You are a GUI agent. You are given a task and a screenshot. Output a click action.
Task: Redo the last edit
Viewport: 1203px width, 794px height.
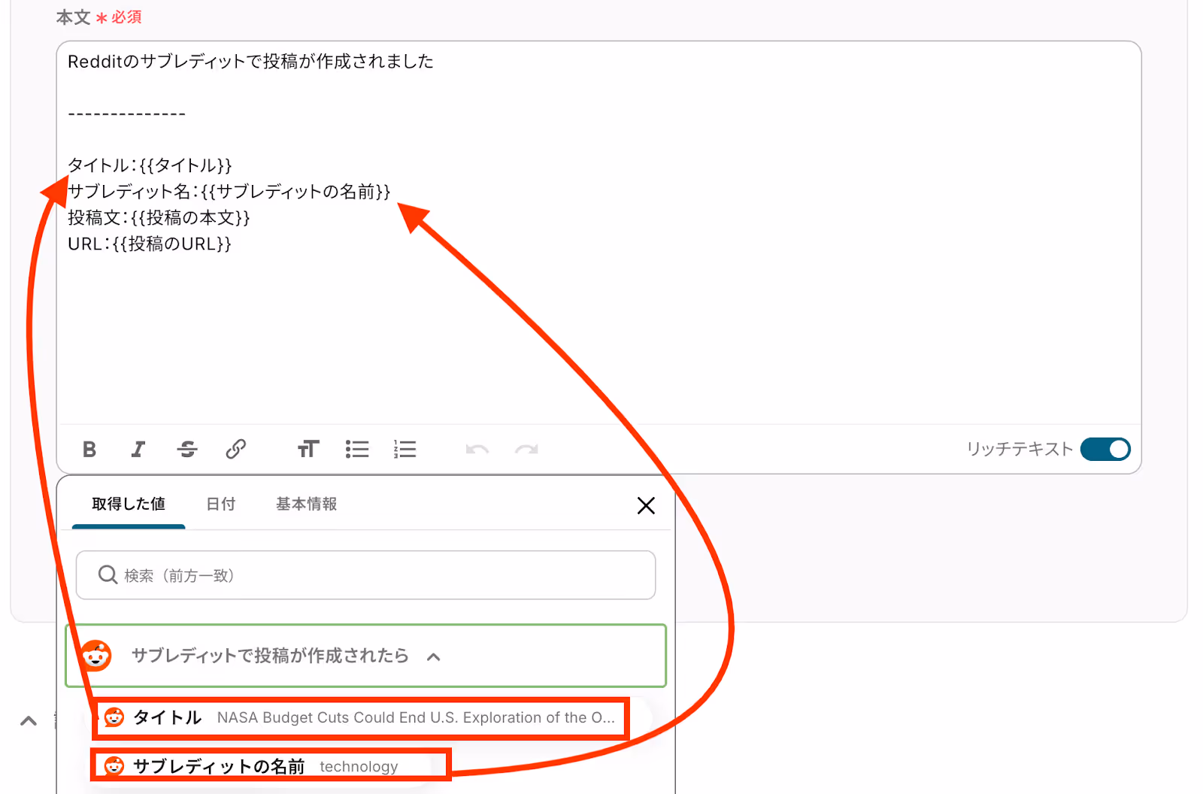point(526,450)
